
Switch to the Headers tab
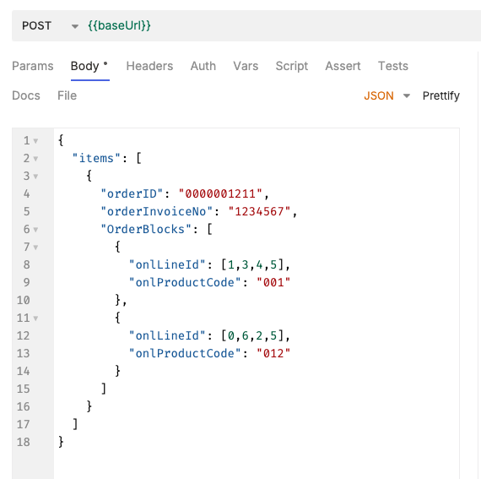point(149,66)
